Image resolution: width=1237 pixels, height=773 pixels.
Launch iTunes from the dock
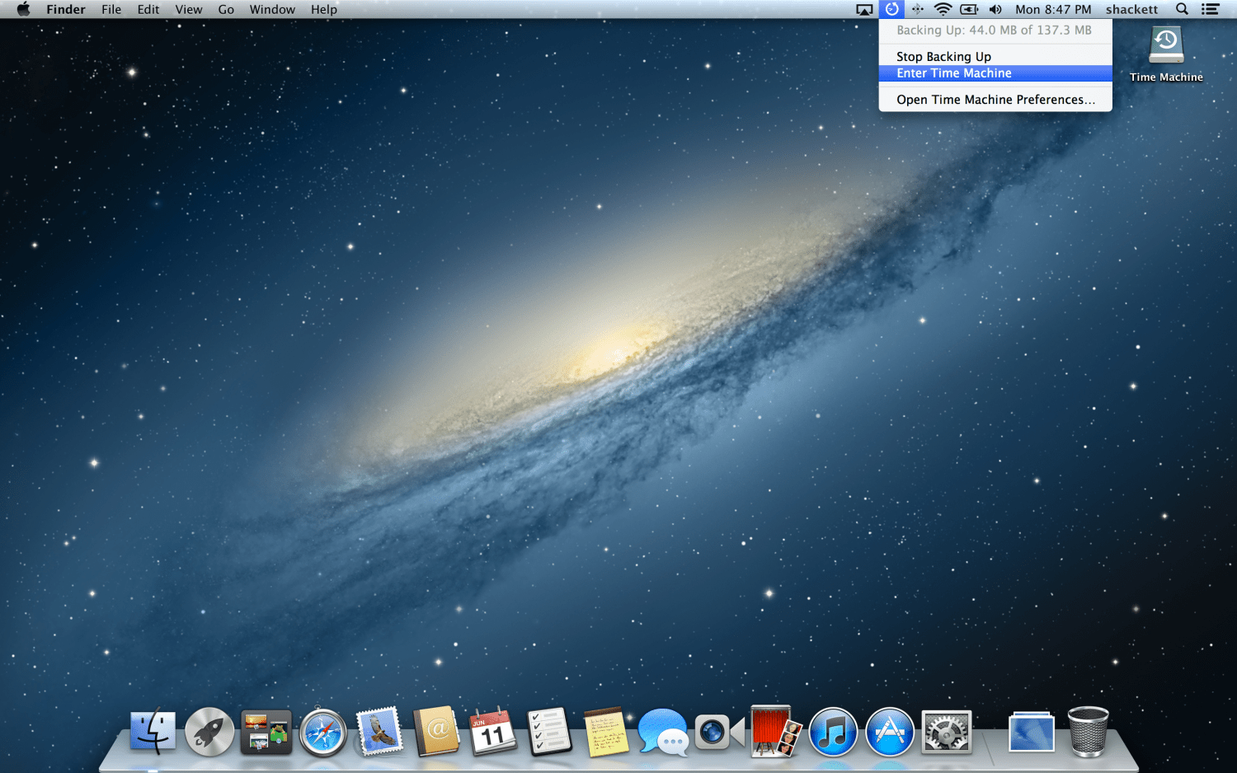pyautogui.click(x=833, y=732)
